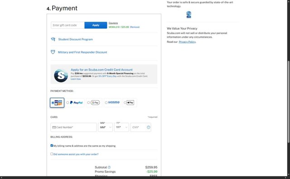290x179 pixels.
Task: Click the Military discount shield icon
Action: pyautogui.click(x=53, y=52)
